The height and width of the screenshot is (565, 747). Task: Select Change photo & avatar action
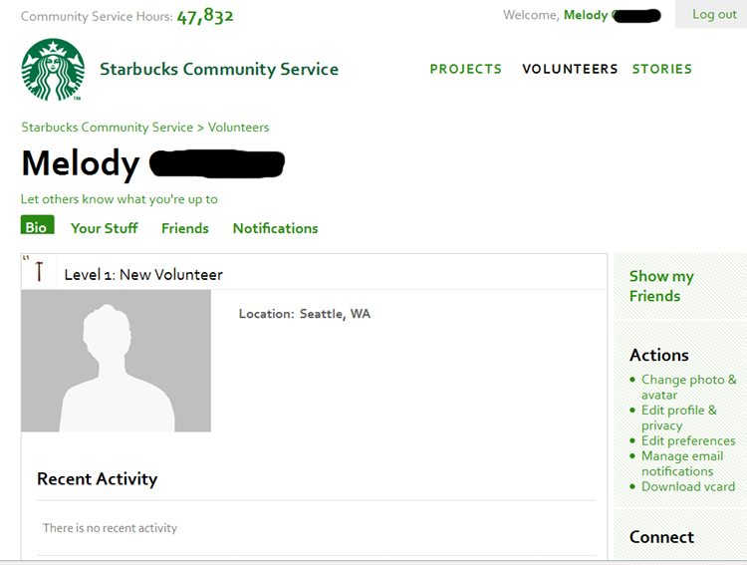pos(688,387)
